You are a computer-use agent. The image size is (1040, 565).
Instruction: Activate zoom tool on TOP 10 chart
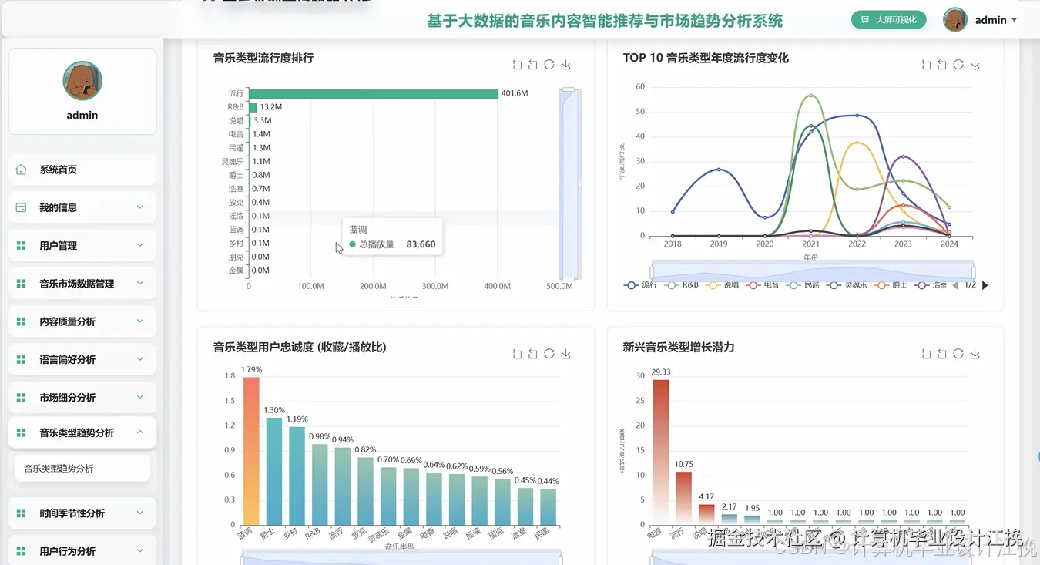[x=926, y=65]
